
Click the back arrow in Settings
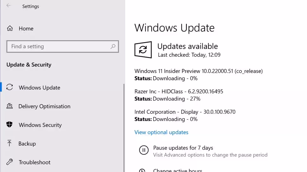pos(9,5)
